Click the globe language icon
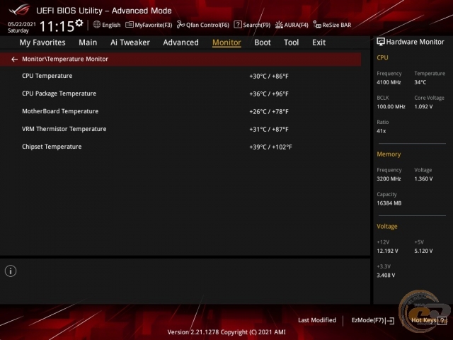453x340 pixels. (x=97, y=25)
